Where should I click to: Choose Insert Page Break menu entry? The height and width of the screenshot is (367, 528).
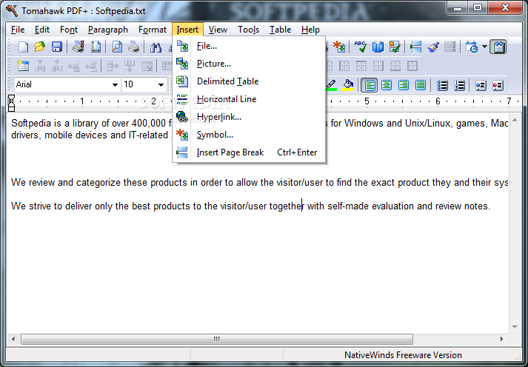click(x=249, y=152)
